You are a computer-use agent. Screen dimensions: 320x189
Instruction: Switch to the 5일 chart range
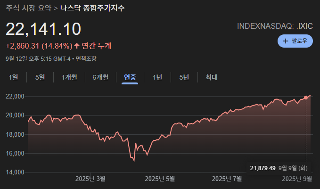(x=40, y=77)
